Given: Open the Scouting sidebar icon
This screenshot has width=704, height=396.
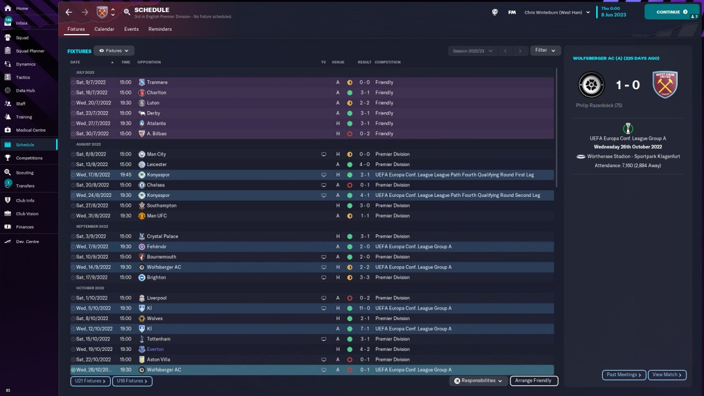Looking at the screenshot, I should tap(8, 172).
